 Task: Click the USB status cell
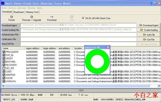coord(52,95)
